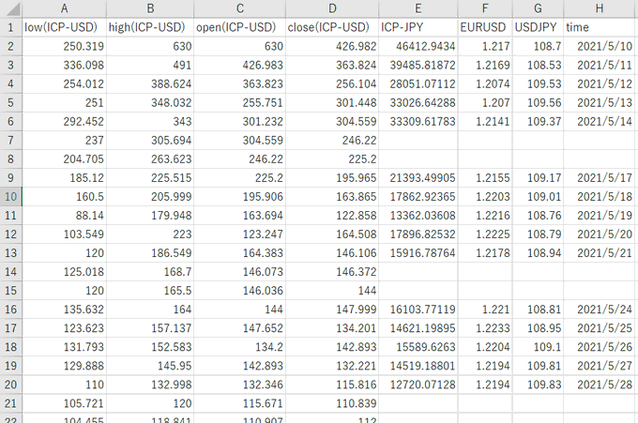Image resolution: width=638 pixels, height=423 pixels.
Task: Select cell with value 33026.64288
Action: point(418,102)
